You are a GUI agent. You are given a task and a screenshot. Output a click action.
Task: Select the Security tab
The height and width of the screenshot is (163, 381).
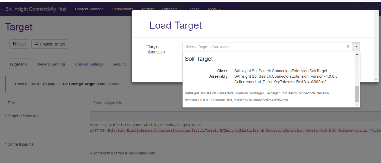click(x=119, y=64)
